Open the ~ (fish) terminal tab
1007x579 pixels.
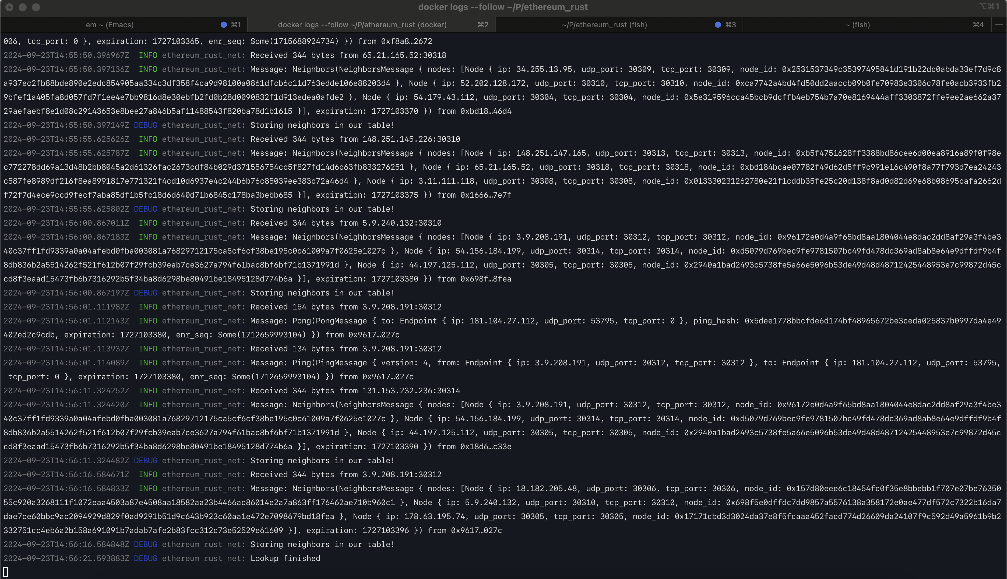click(855, 25)
